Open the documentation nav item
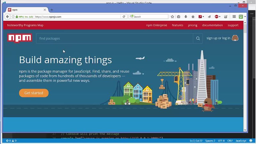 coord(212,25)
